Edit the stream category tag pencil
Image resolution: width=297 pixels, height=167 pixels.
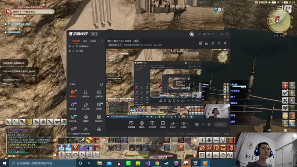[x=120, y=45]
